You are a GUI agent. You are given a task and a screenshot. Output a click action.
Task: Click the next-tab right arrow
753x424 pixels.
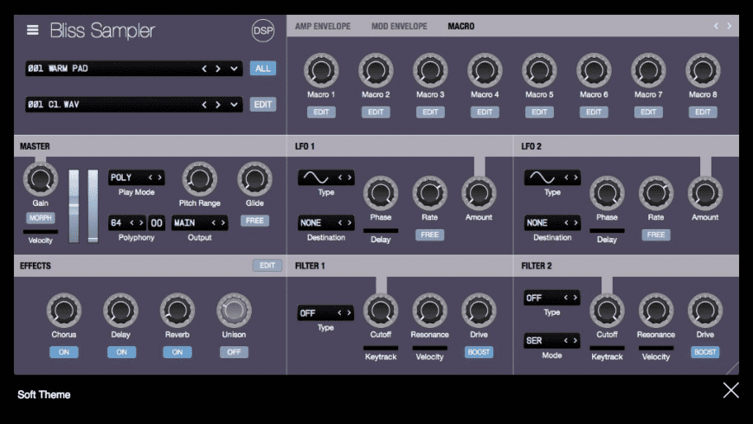click(x=729, y=26)
